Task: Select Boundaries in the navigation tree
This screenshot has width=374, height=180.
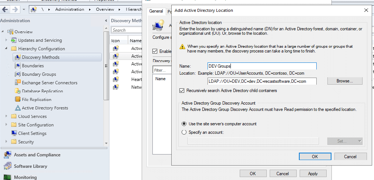Action: (33, 66)
